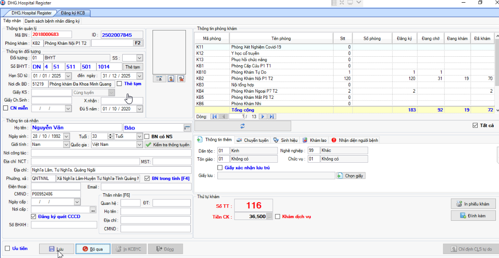The image size is (499, 258).
Task: Click the ellipsis button beside Nơi cấp
Action: (x=93, y=210)
